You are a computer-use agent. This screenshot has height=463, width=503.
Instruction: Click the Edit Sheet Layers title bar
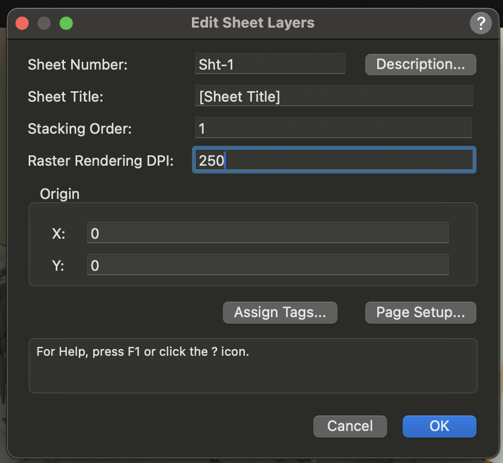coord(253,23)
